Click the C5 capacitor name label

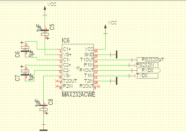coord(52,27)
